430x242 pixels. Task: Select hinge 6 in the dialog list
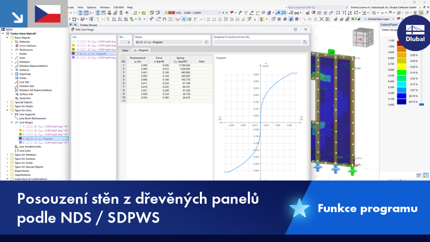click(x=94, y=58)
